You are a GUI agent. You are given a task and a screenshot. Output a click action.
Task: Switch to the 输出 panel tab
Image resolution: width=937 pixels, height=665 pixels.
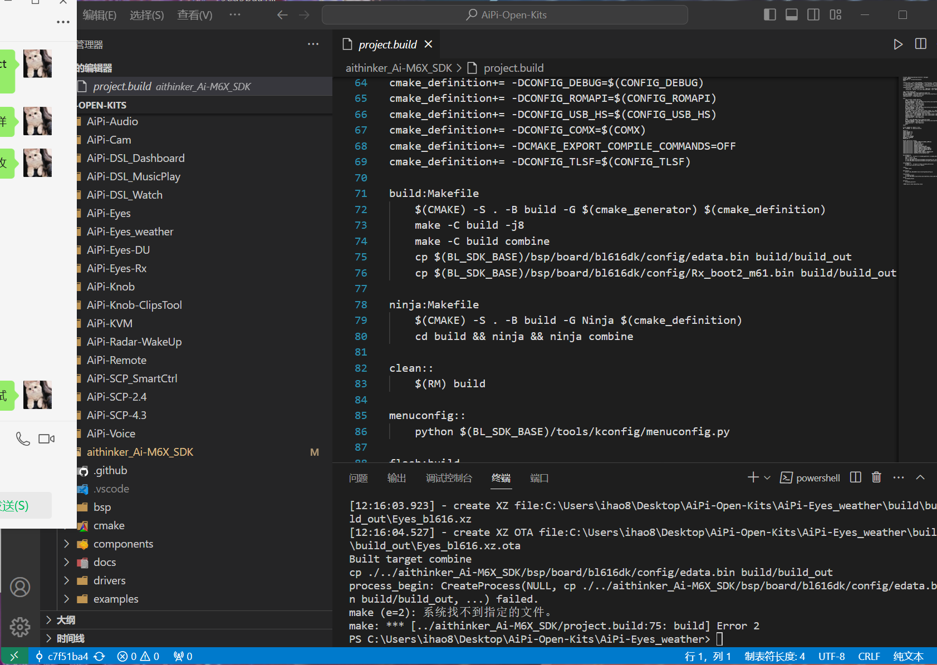pyautogui.click(x=396, y=478)
